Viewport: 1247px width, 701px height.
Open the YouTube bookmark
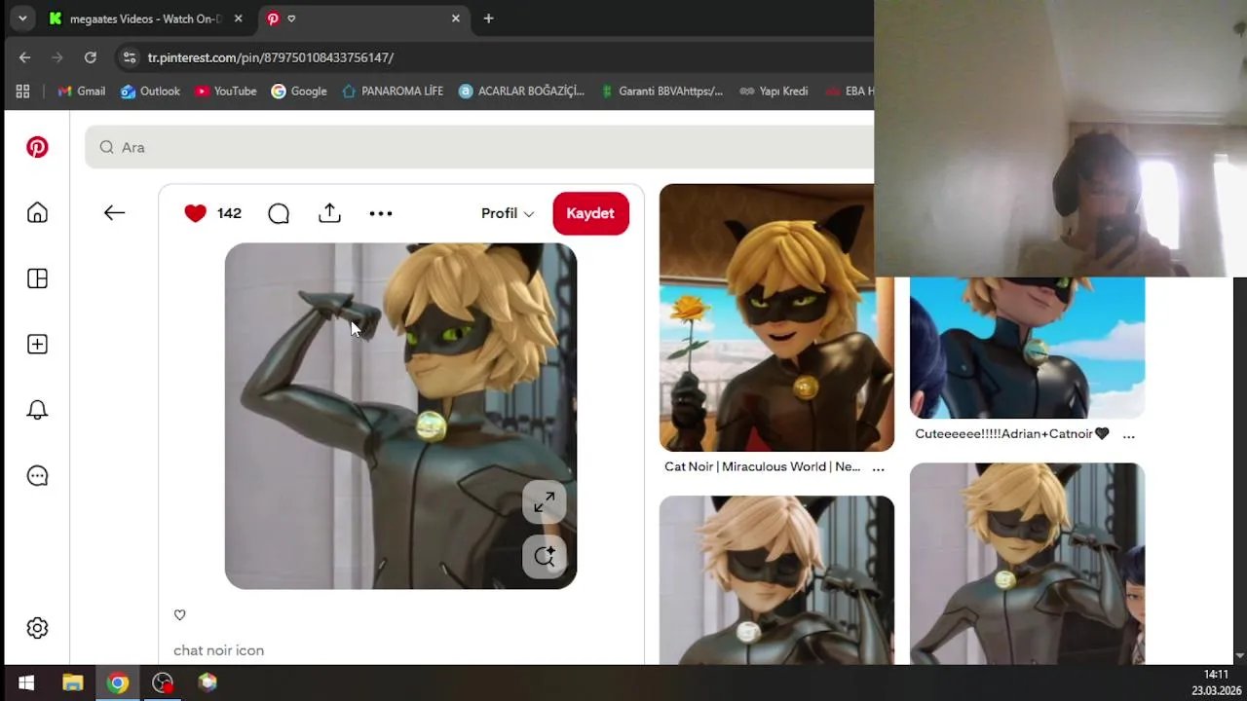tap(226, 91)
